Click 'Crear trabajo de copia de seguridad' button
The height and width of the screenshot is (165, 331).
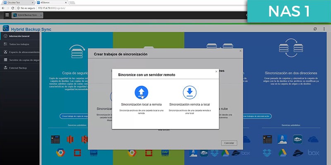(x=74, y=116)
